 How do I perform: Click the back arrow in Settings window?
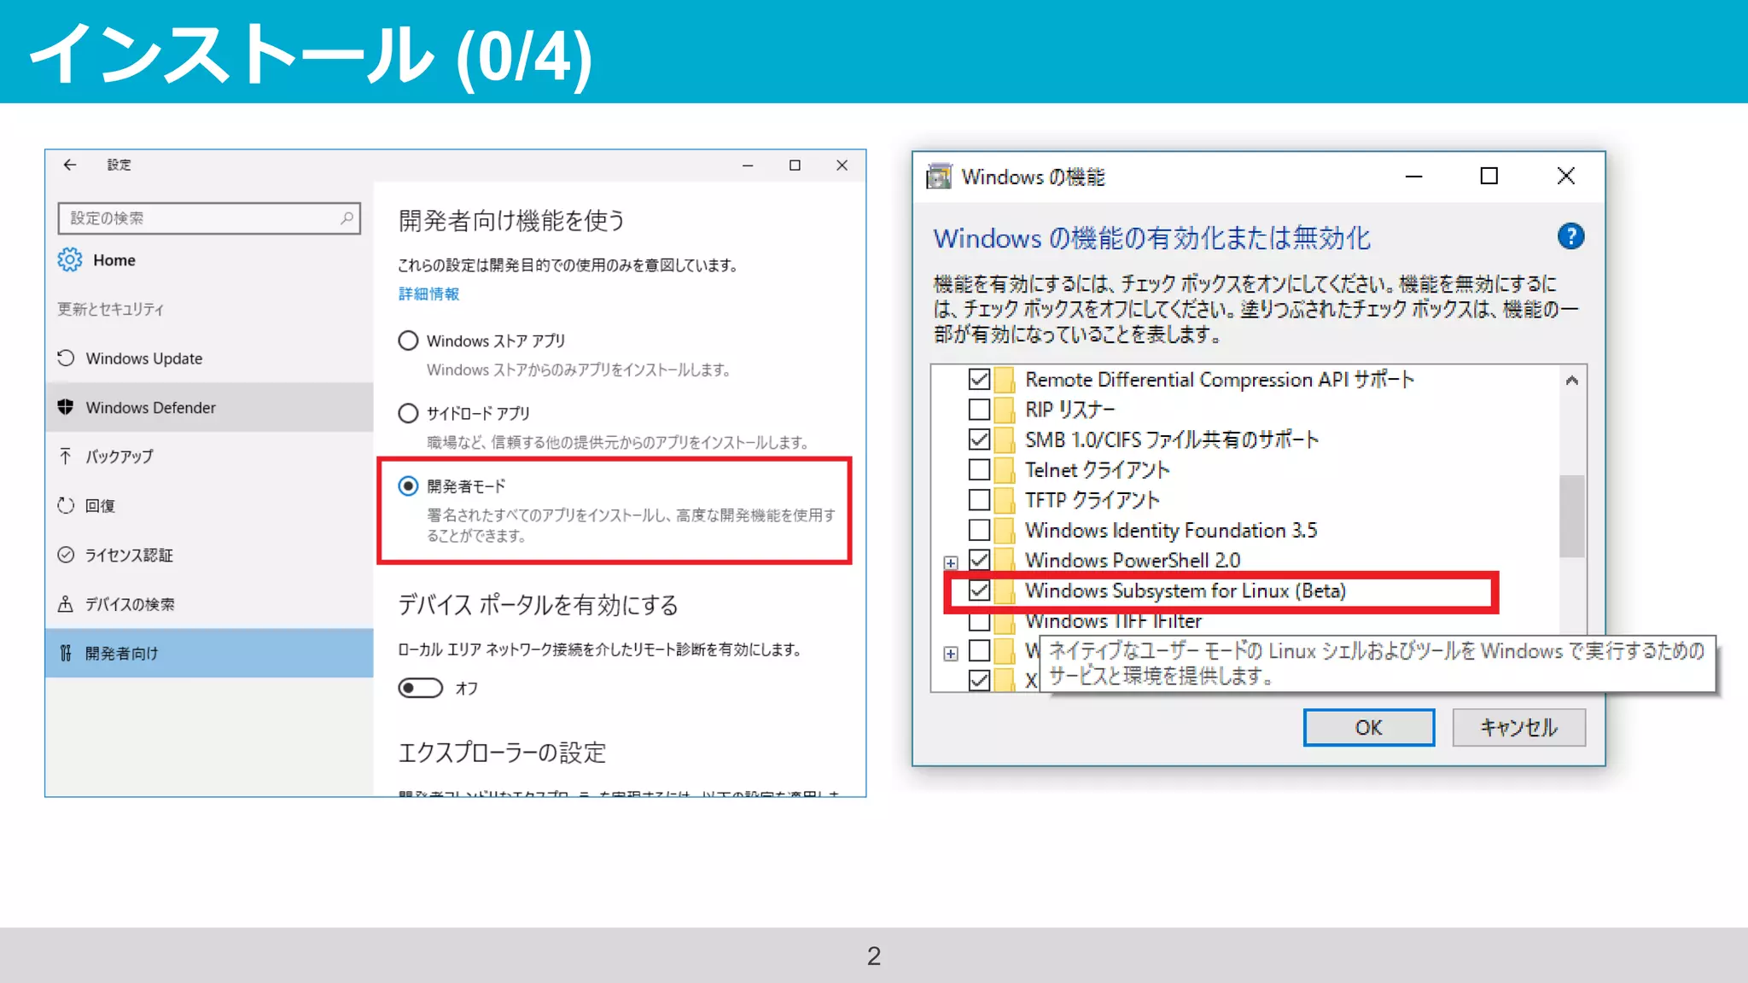pos(70,165)
